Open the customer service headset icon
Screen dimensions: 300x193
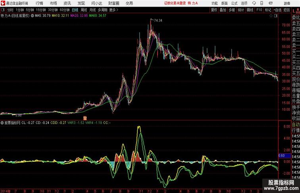tap(254, 3)
